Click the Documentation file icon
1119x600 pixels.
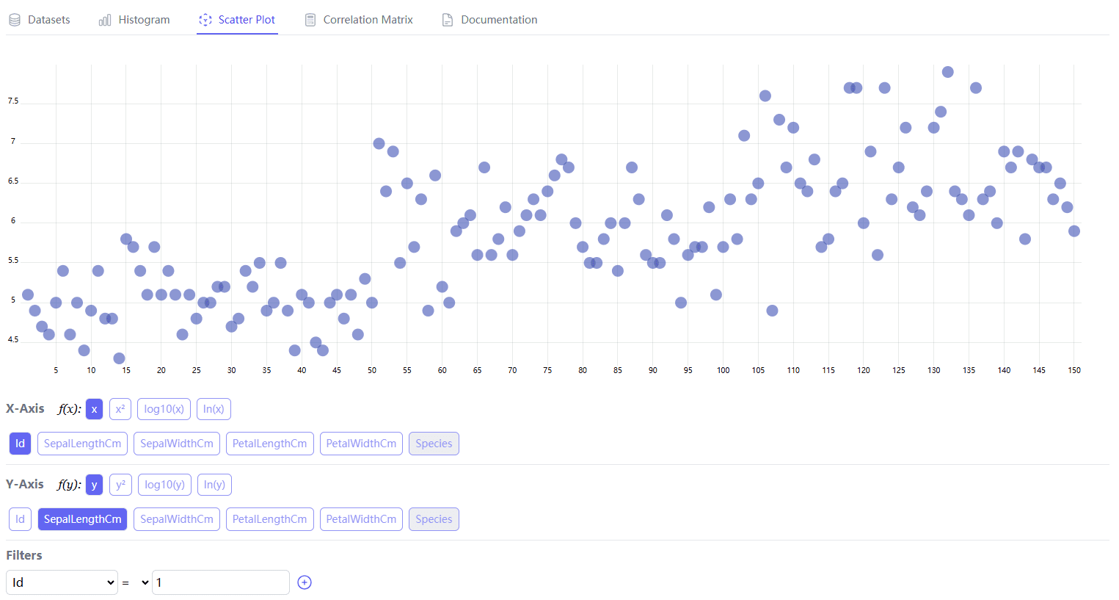coord(448,20)
